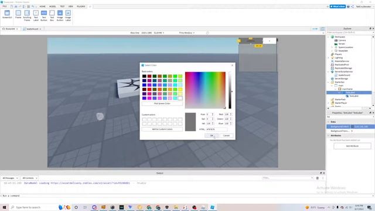The image size is (375, 211).
Task: Switch to the MODEL ribbon tab
Action: 53,6
